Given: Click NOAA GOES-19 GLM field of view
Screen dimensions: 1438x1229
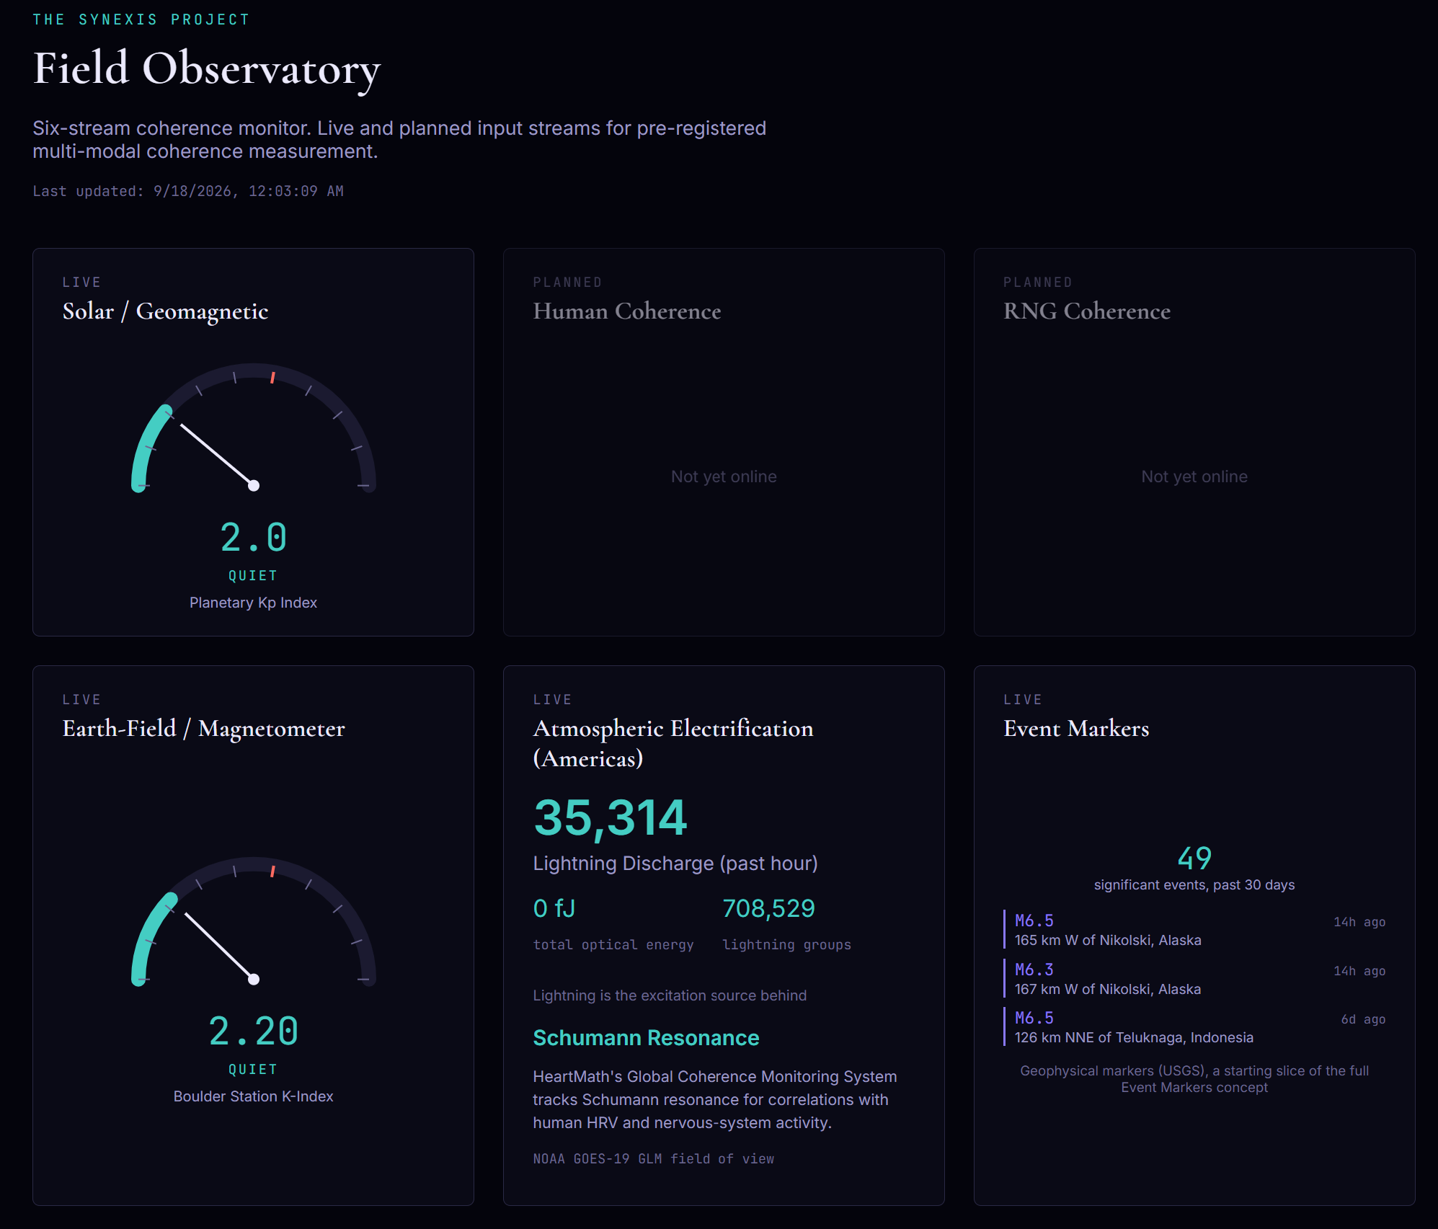Looking at the screenshot, I should pos(653,1159).
